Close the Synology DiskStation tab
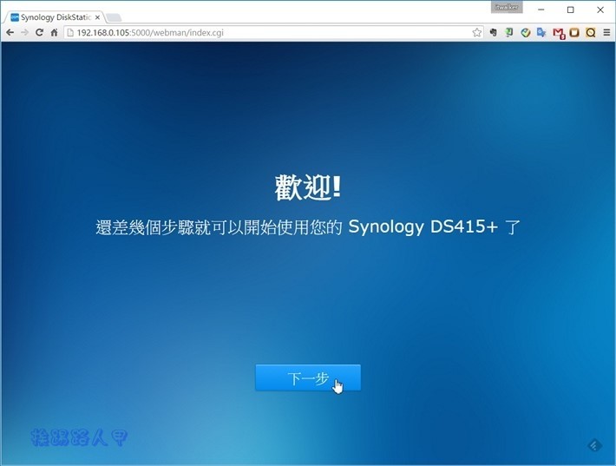616x466 pixels. click(97, 17)
